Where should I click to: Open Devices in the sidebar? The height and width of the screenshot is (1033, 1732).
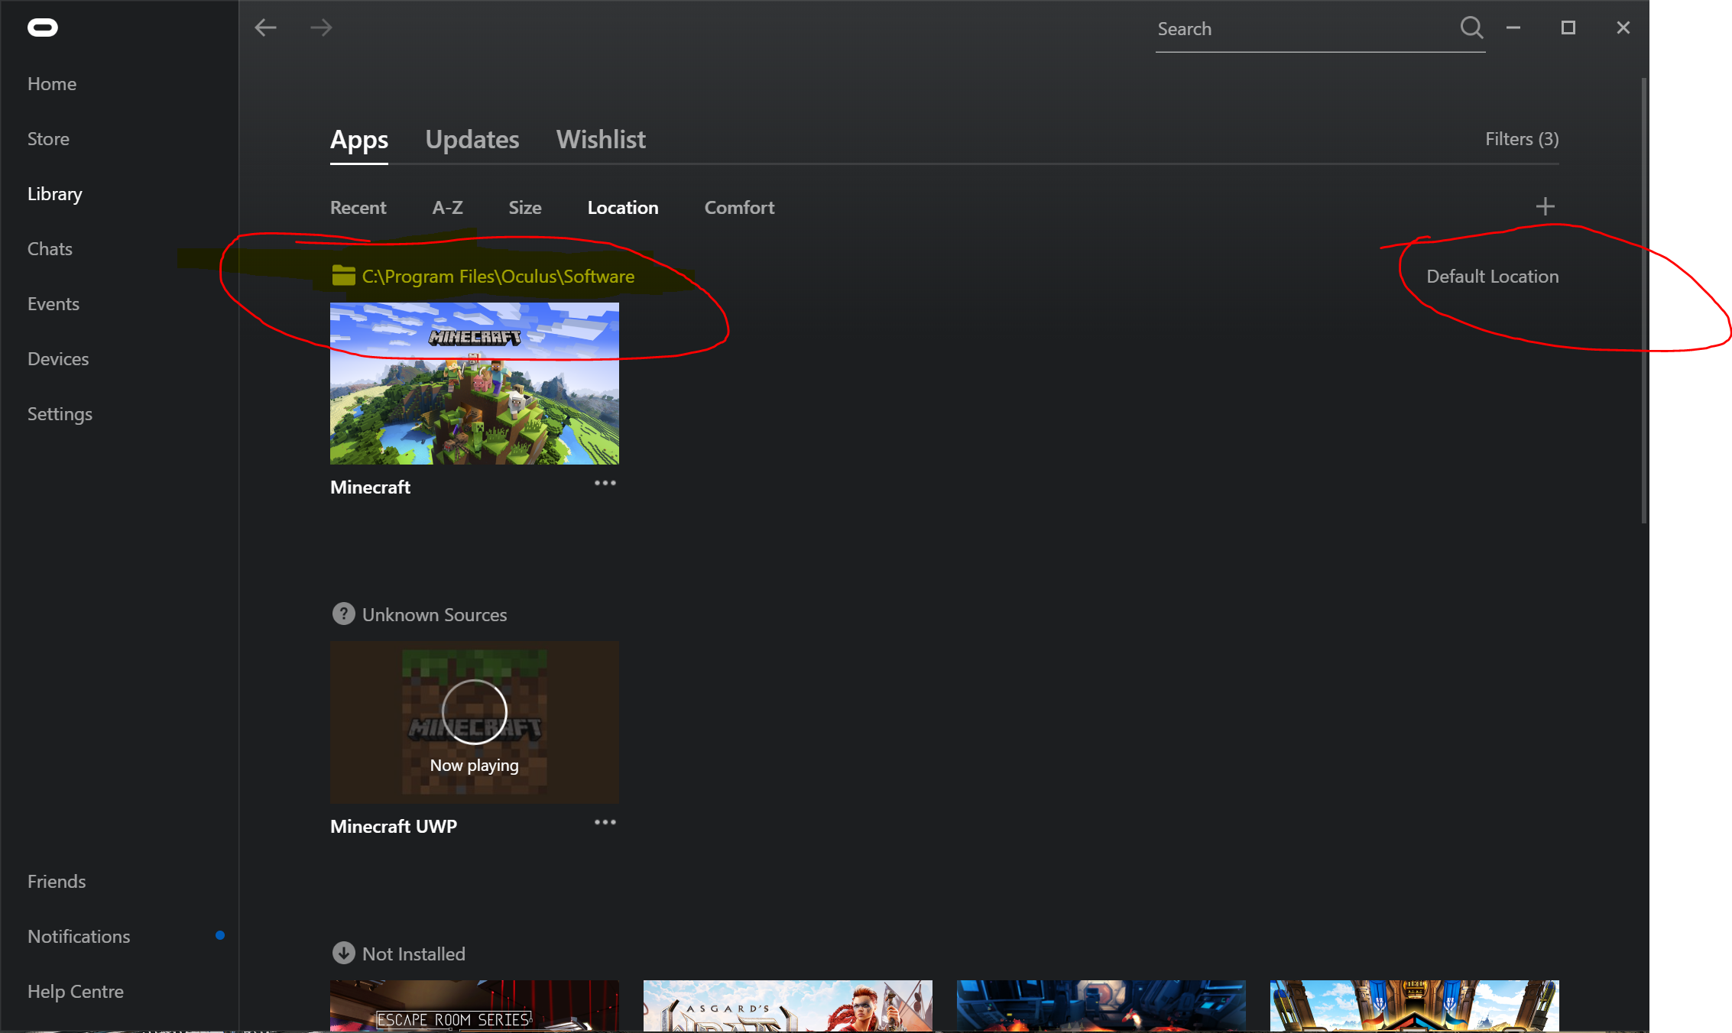pos(58,359)
